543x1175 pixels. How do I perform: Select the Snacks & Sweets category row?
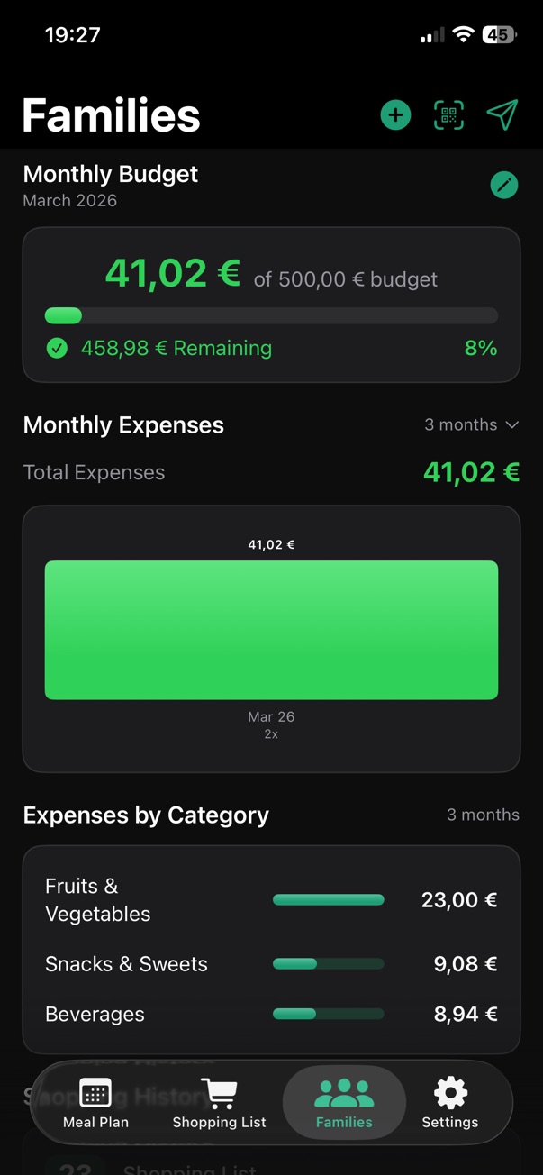click(x=271, y=964)
